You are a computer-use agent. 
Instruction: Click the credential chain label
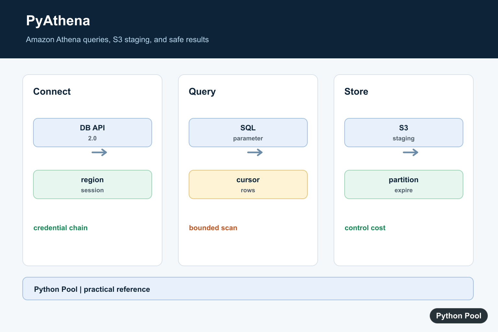tap(61, 228)
